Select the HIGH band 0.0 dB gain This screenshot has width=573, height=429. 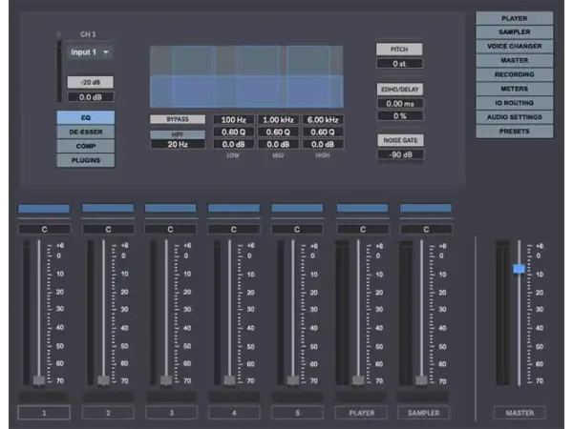pyautogui.click(x=323, y=145)
